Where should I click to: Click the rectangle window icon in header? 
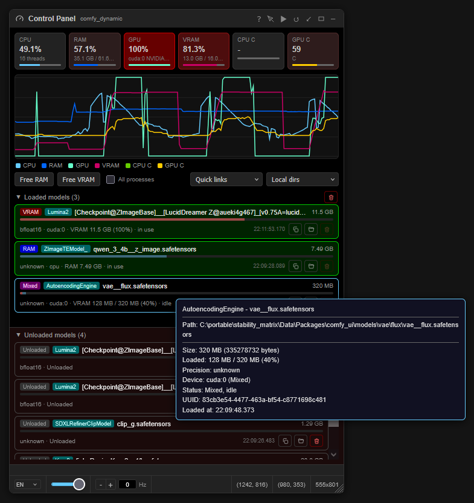[321, 19]
